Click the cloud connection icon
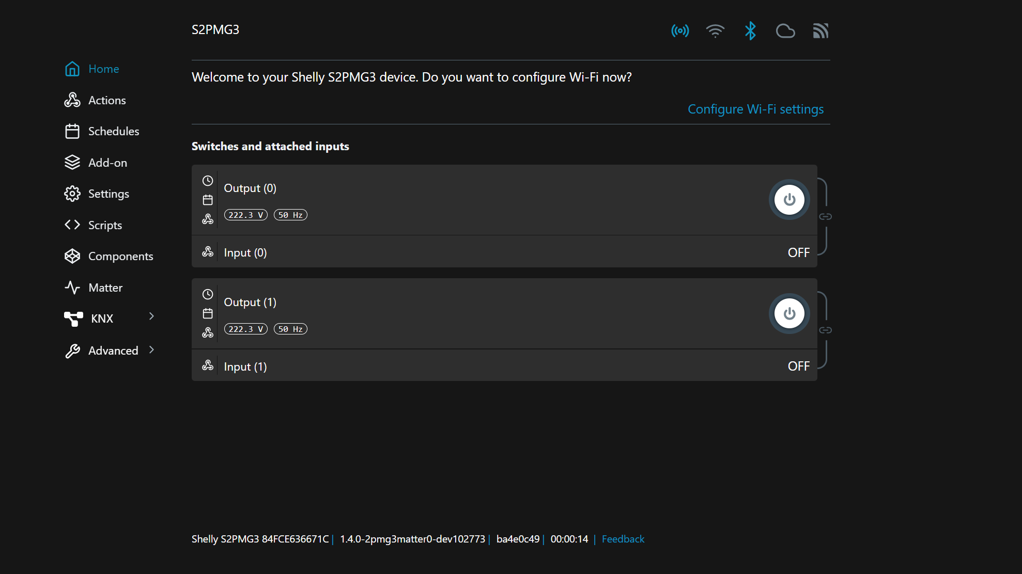This screenshot has height=574, width=1022. coord(785,31)
